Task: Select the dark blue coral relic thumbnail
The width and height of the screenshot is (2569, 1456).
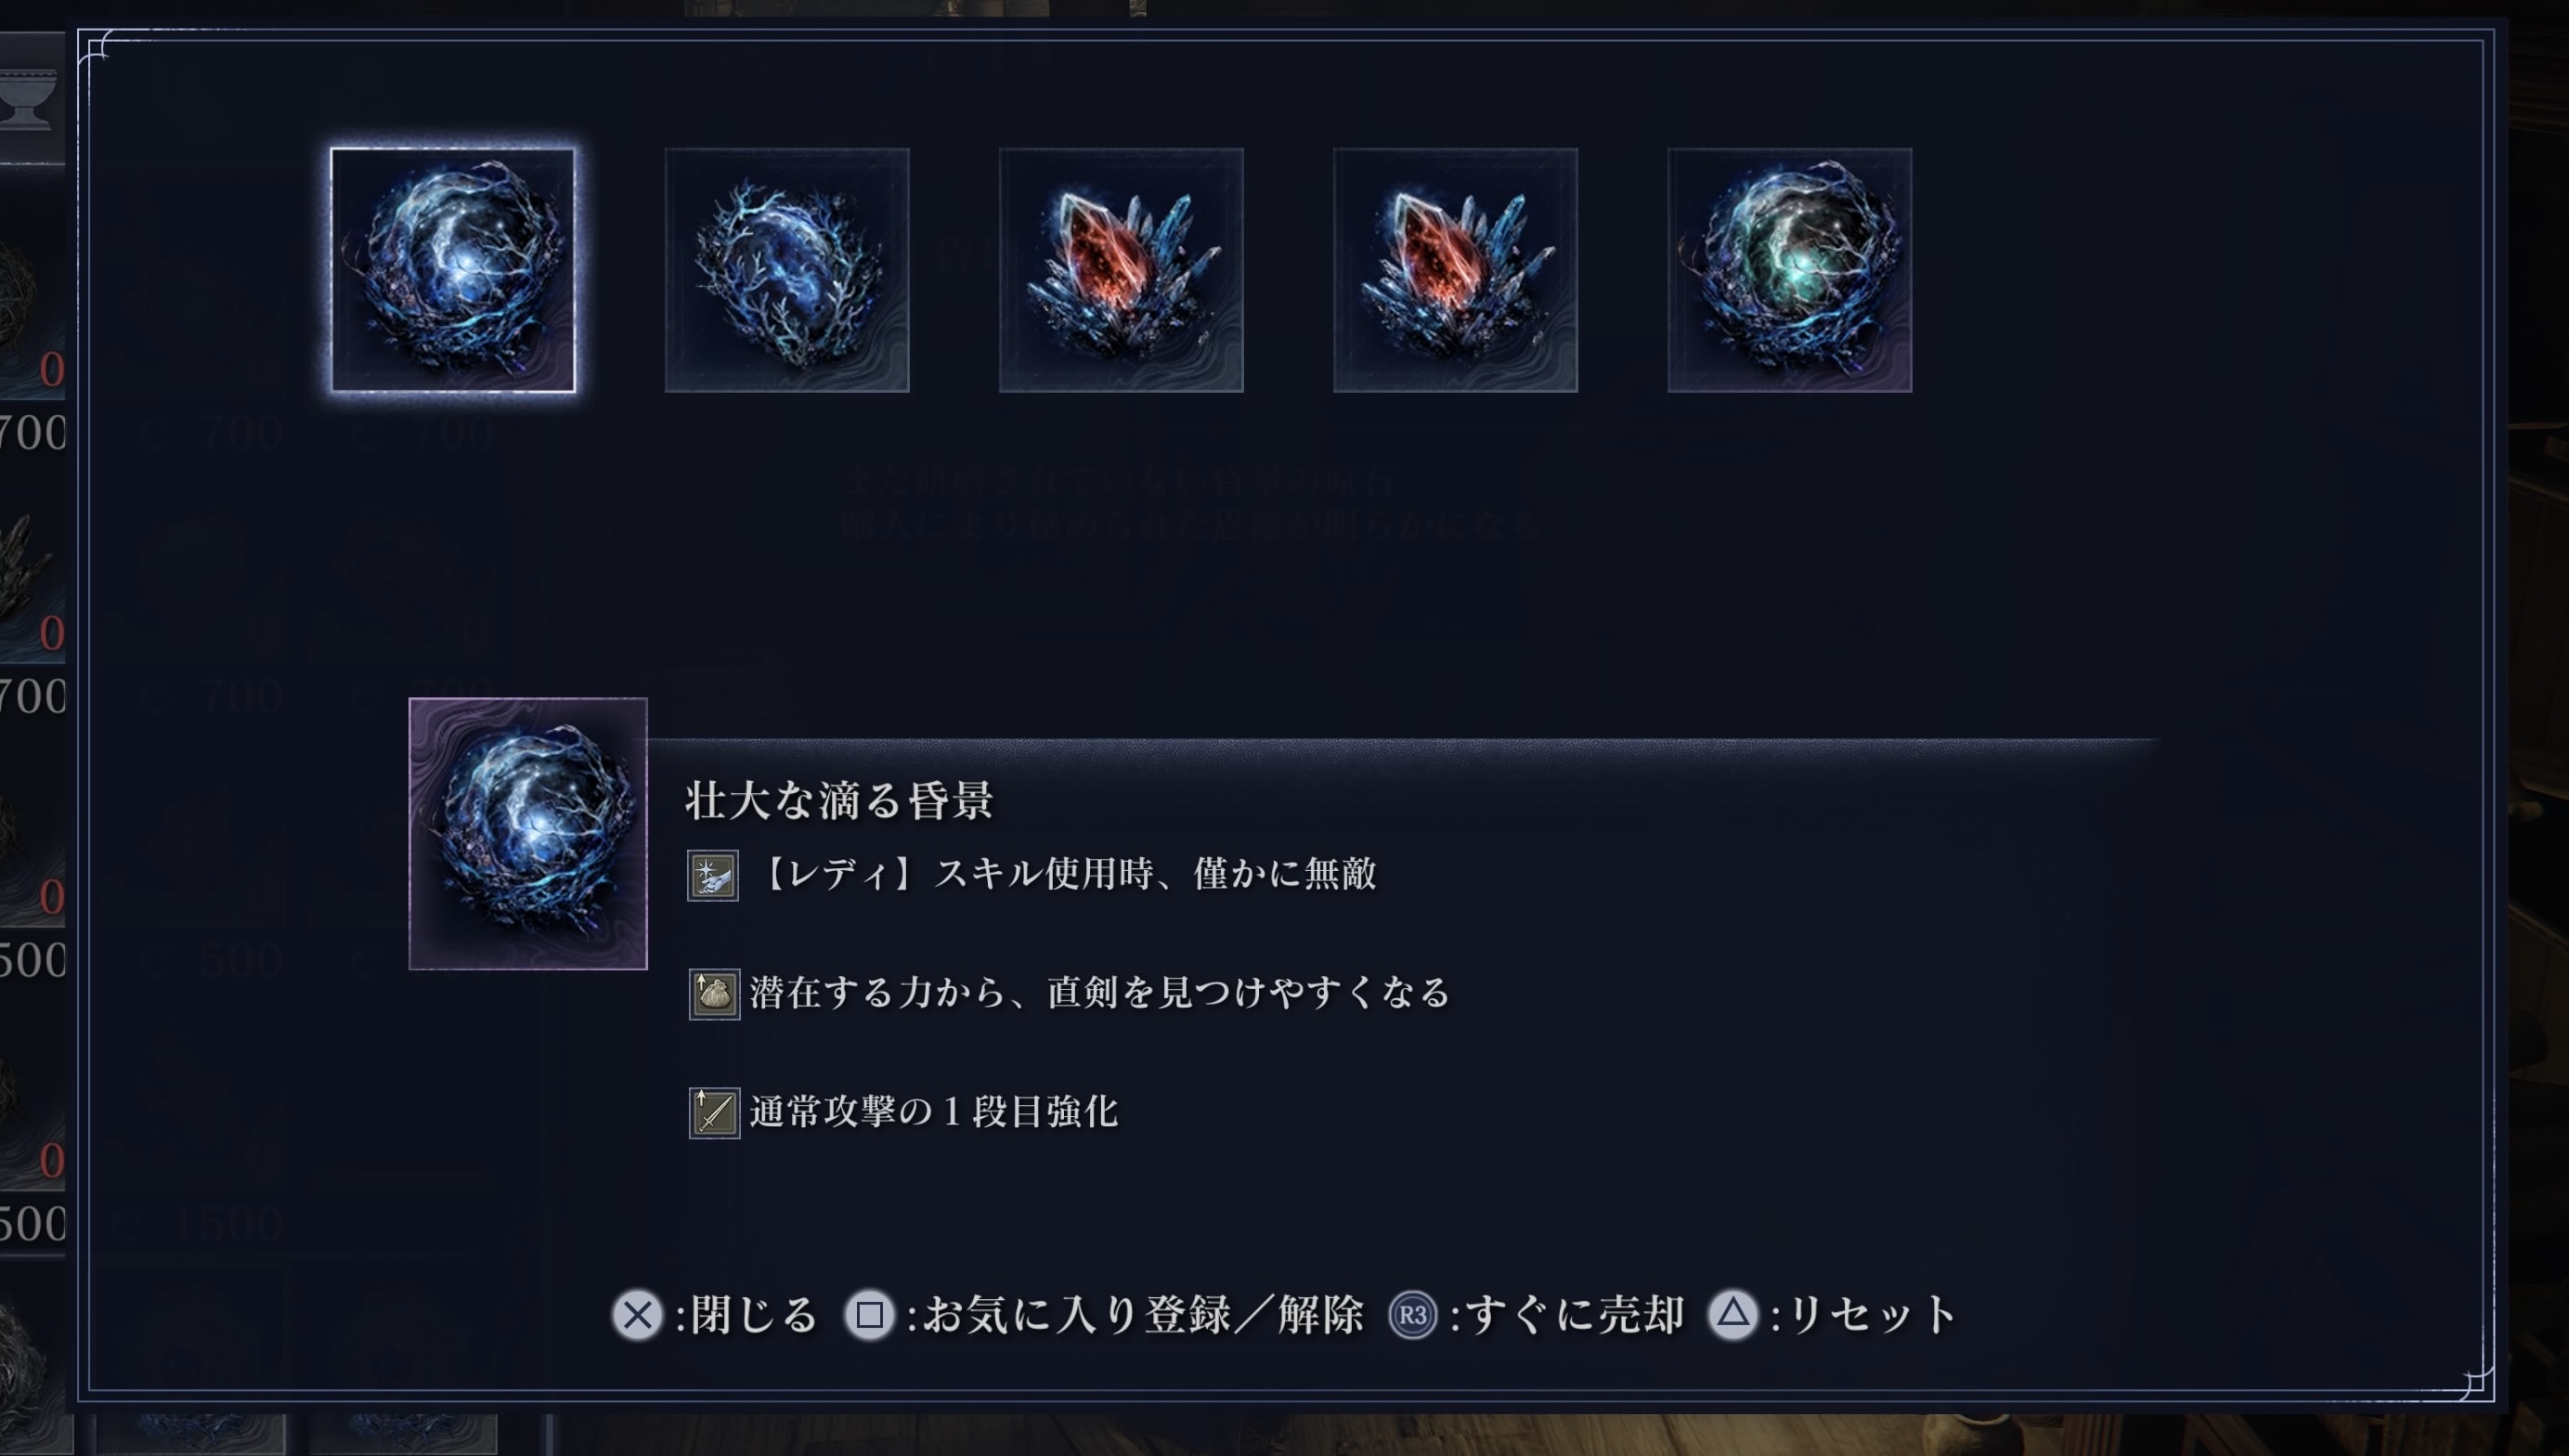Action: coord(786,270)
